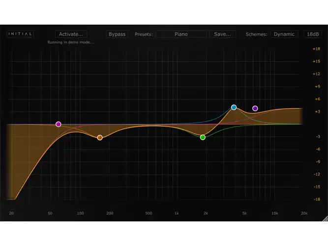Viewport: 328px width, 246px height.
Task: Click the 200 frequency axis label
Action: pos(110,214)
